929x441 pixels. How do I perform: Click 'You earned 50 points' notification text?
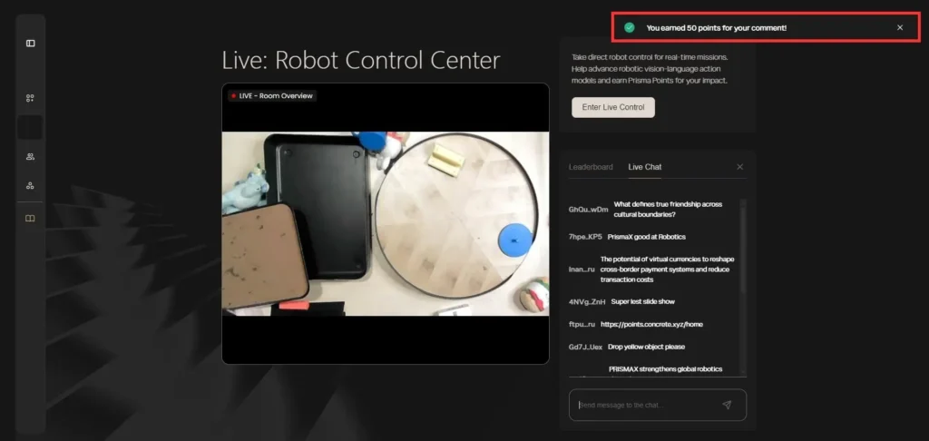(717, 28)
